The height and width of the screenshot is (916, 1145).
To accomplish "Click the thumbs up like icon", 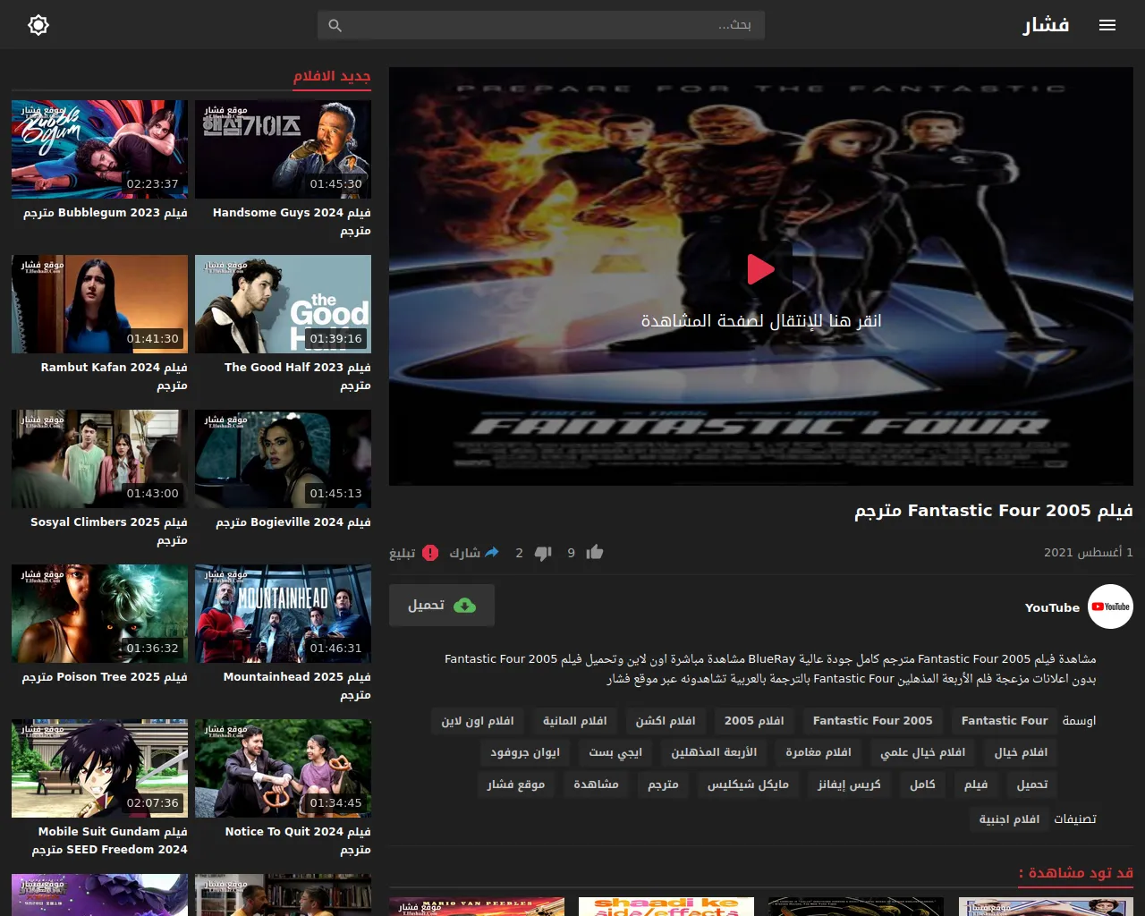I will point(595,553).
